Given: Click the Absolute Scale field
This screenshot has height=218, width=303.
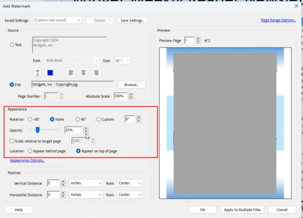Looking at the screenshot, I should pyautogui.click(x=120, y=96).
